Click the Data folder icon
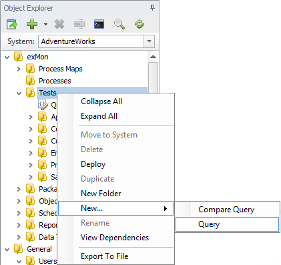281x265 pixels. [x=31, y=237]
